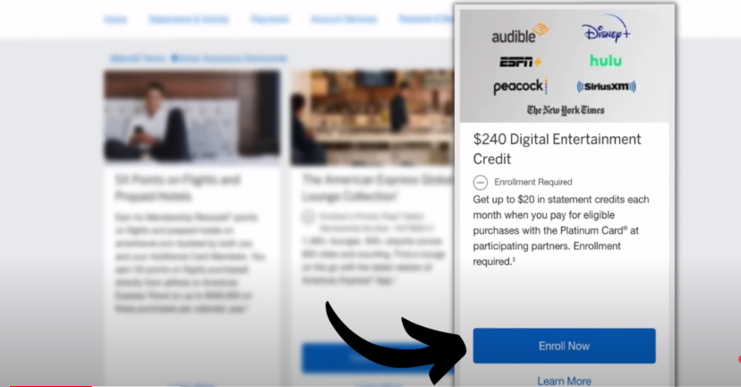Click the Audible logo
741x387 pixels.
[520, 33]
